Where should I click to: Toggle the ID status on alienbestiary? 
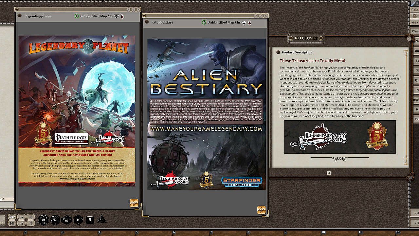(x=204, y=22)
